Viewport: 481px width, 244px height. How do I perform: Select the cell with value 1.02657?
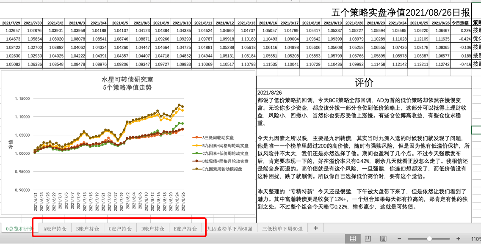point(11,30)
